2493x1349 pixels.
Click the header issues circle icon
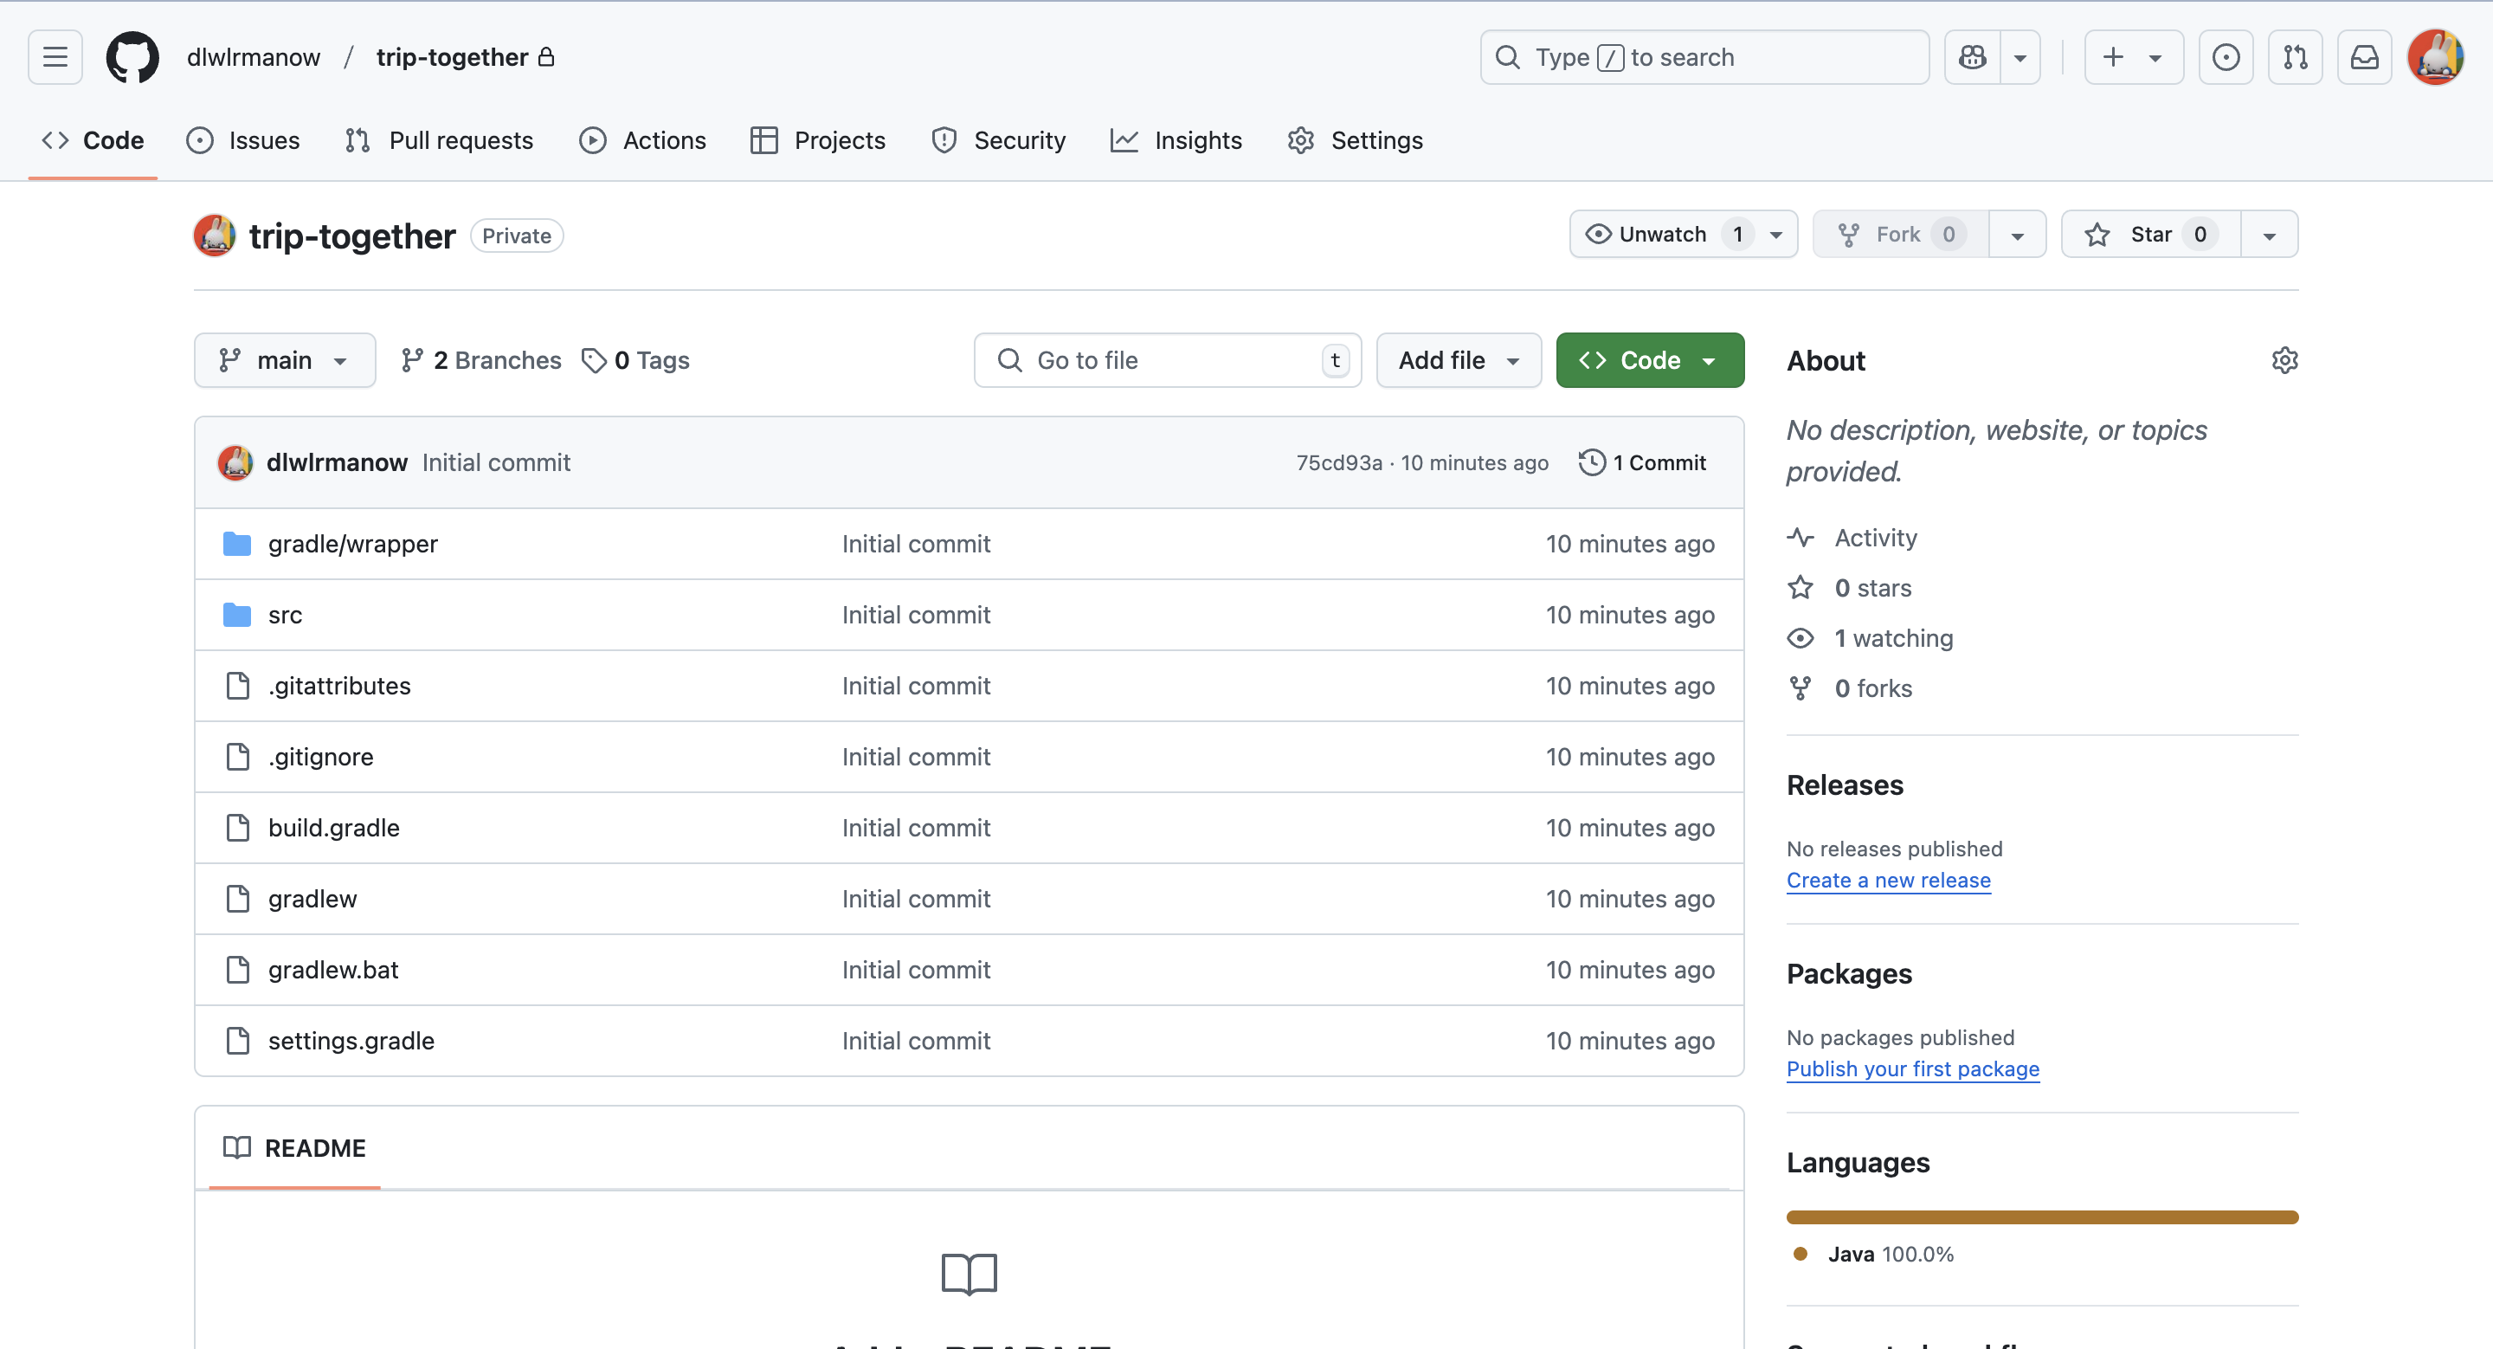point(2225,57)
